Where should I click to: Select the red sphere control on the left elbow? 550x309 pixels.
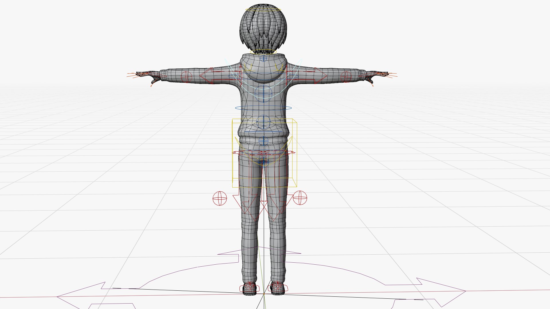point(186,77)
